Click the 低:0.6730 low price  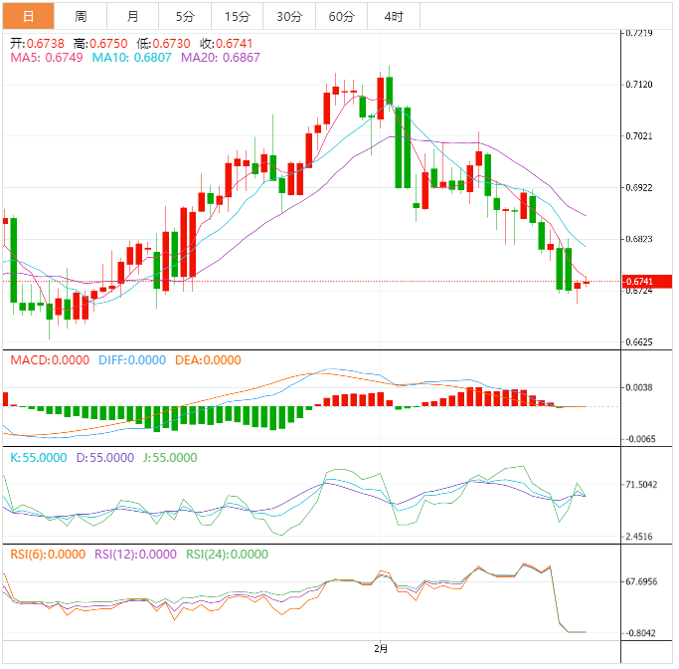tap(163, 44)
